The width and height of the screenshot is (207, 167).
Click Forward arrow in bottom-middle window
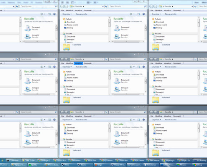(66, 112)
